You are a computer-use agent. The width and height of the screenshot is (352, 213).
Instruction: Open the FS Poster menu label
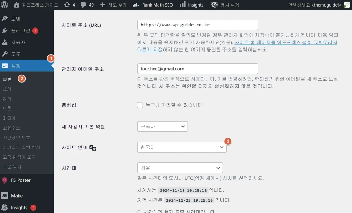click(x=21, y=180)
